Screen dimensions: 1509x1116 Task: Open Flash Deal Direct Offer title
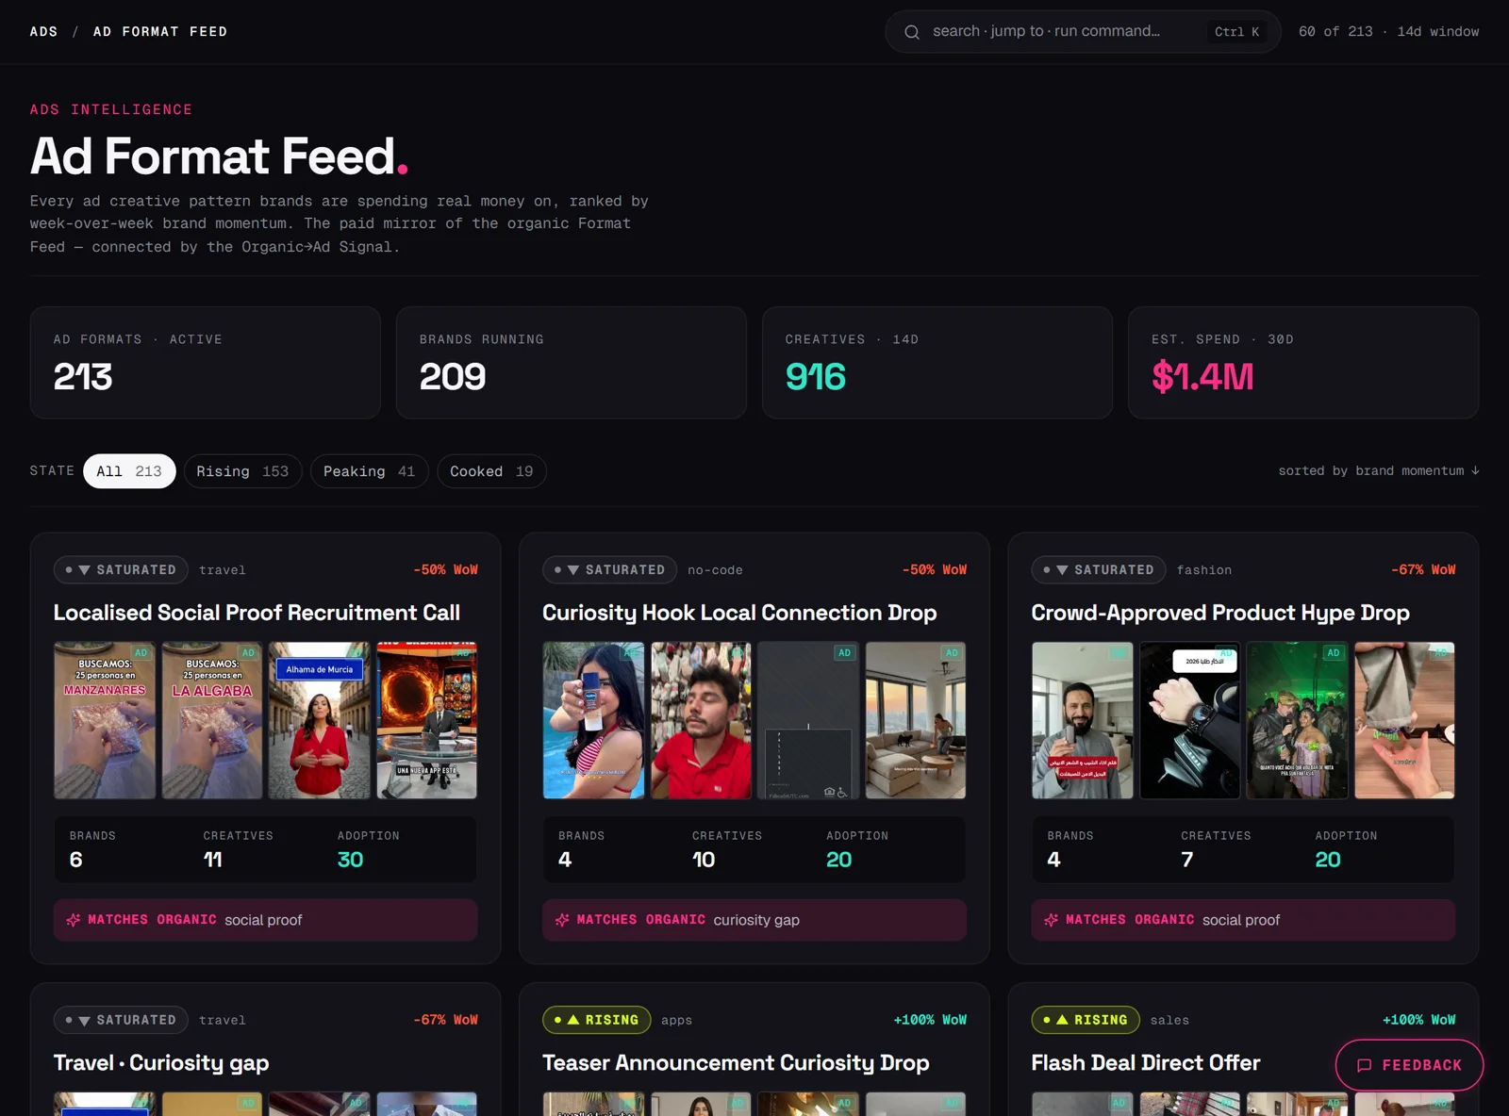point(1145,1063)
